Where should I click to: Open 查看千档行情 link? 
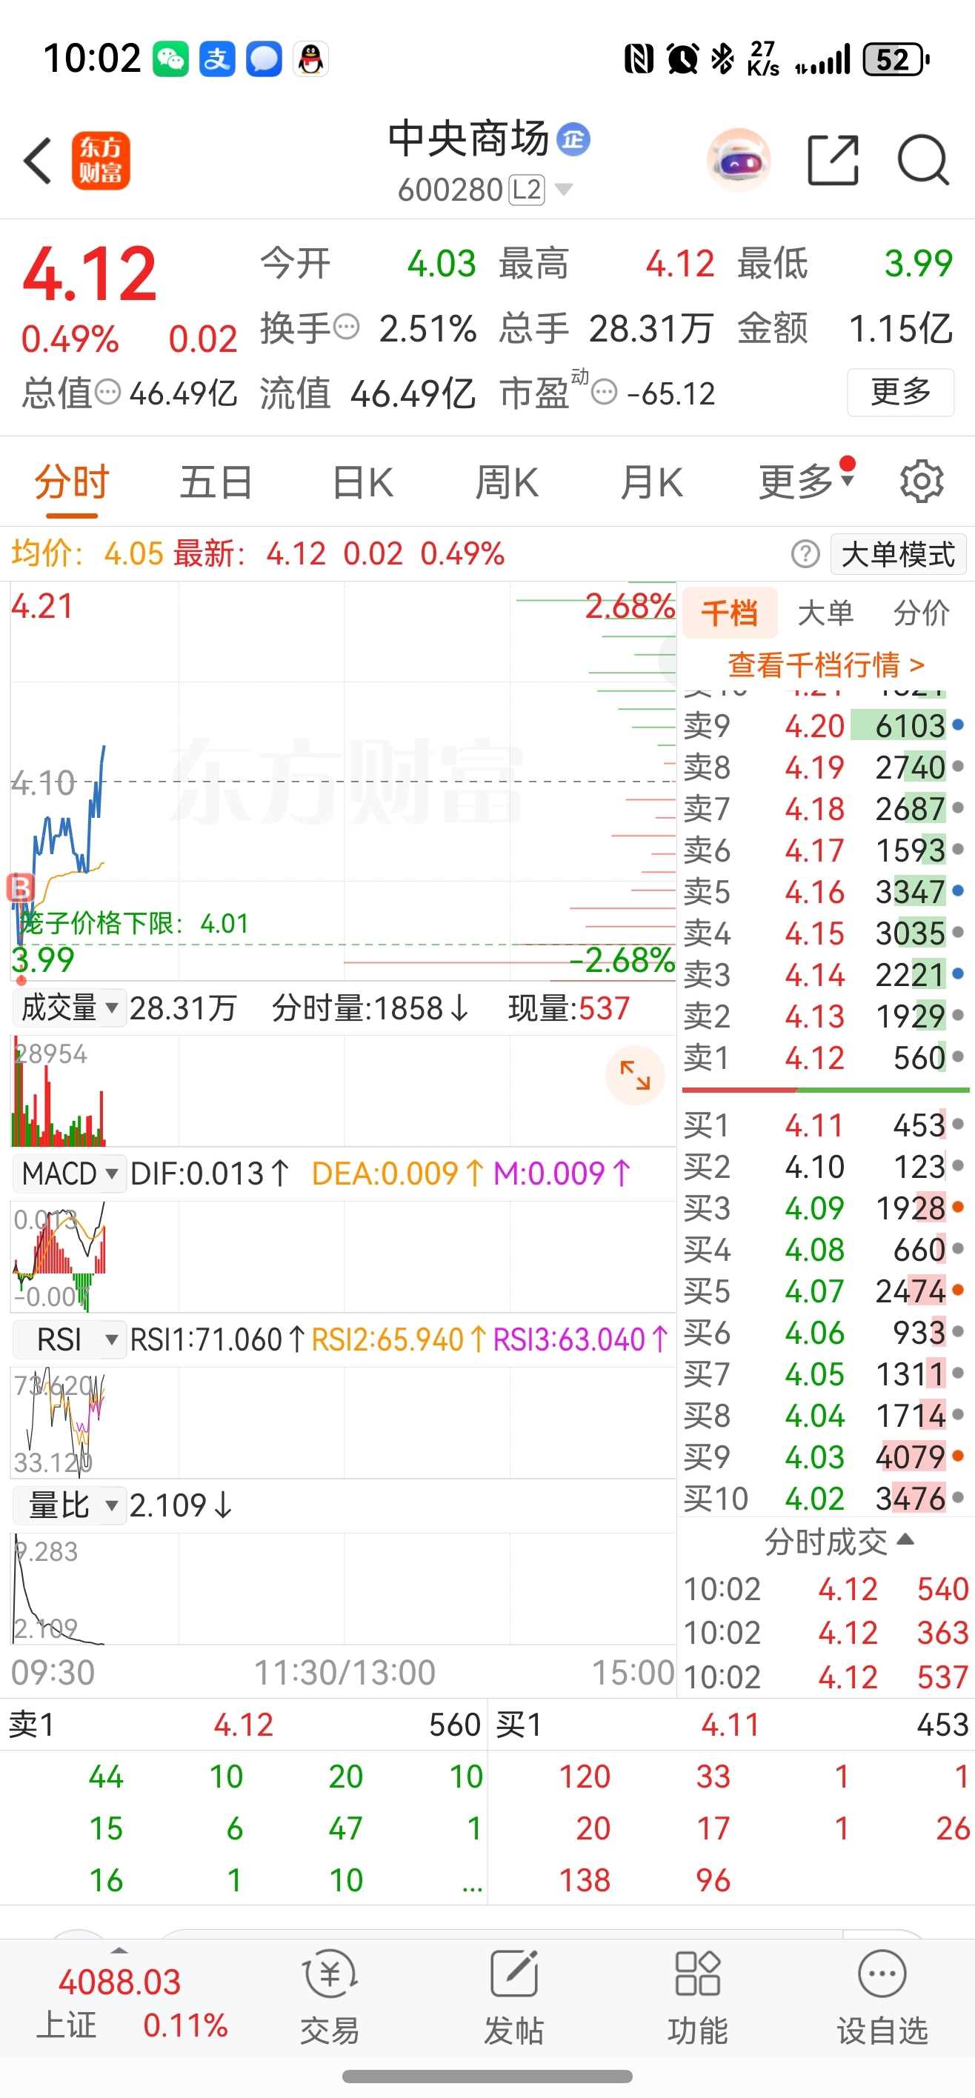826,665
